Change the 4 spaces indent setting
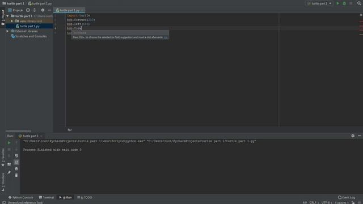Screen dimensions: 363x204 tap(341, 202)
